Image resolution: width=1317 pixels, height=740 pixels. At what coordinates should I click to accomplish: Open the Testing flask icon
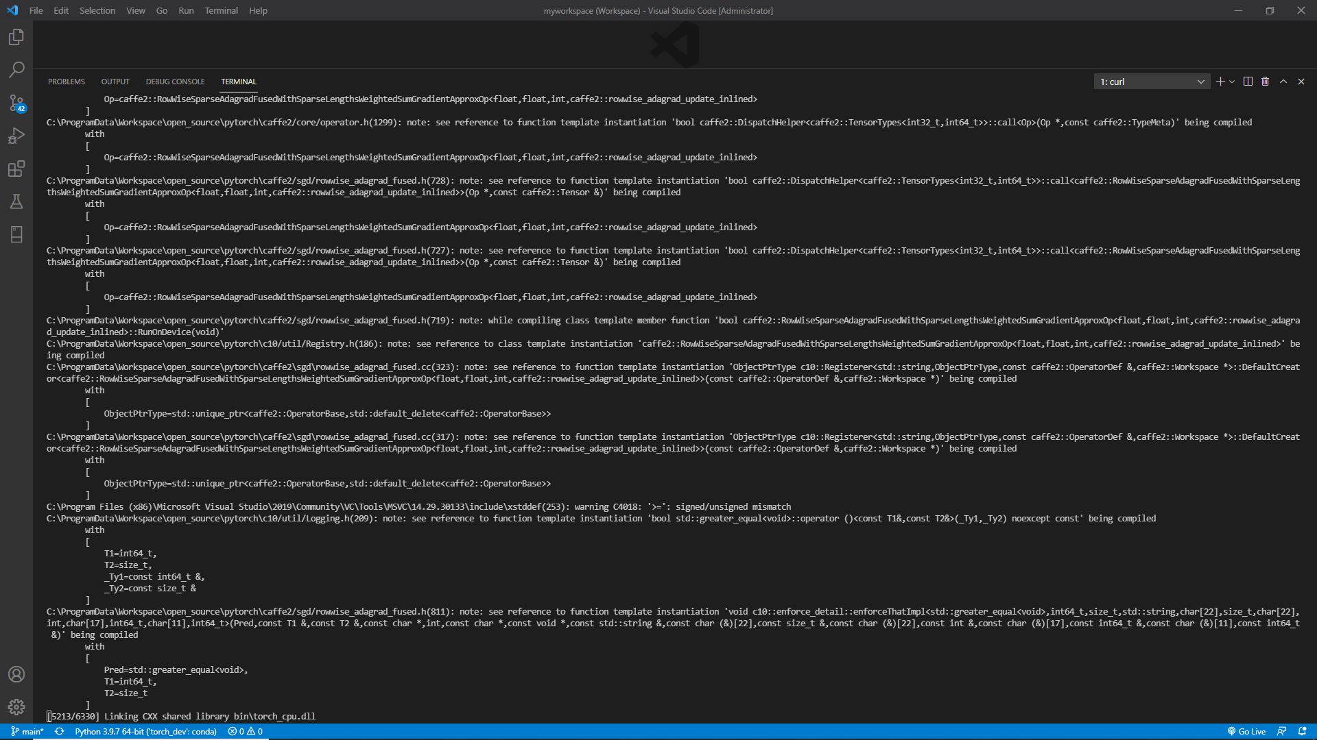click(x=16, y=201)
